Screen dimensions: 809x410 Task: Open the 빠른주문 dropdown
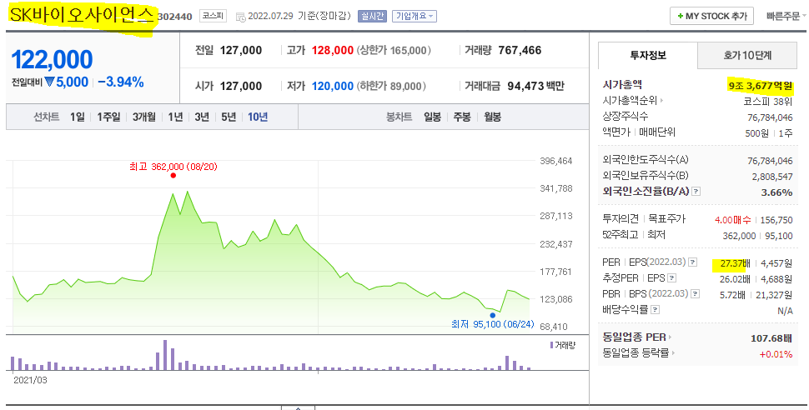(x=786, y=16)
